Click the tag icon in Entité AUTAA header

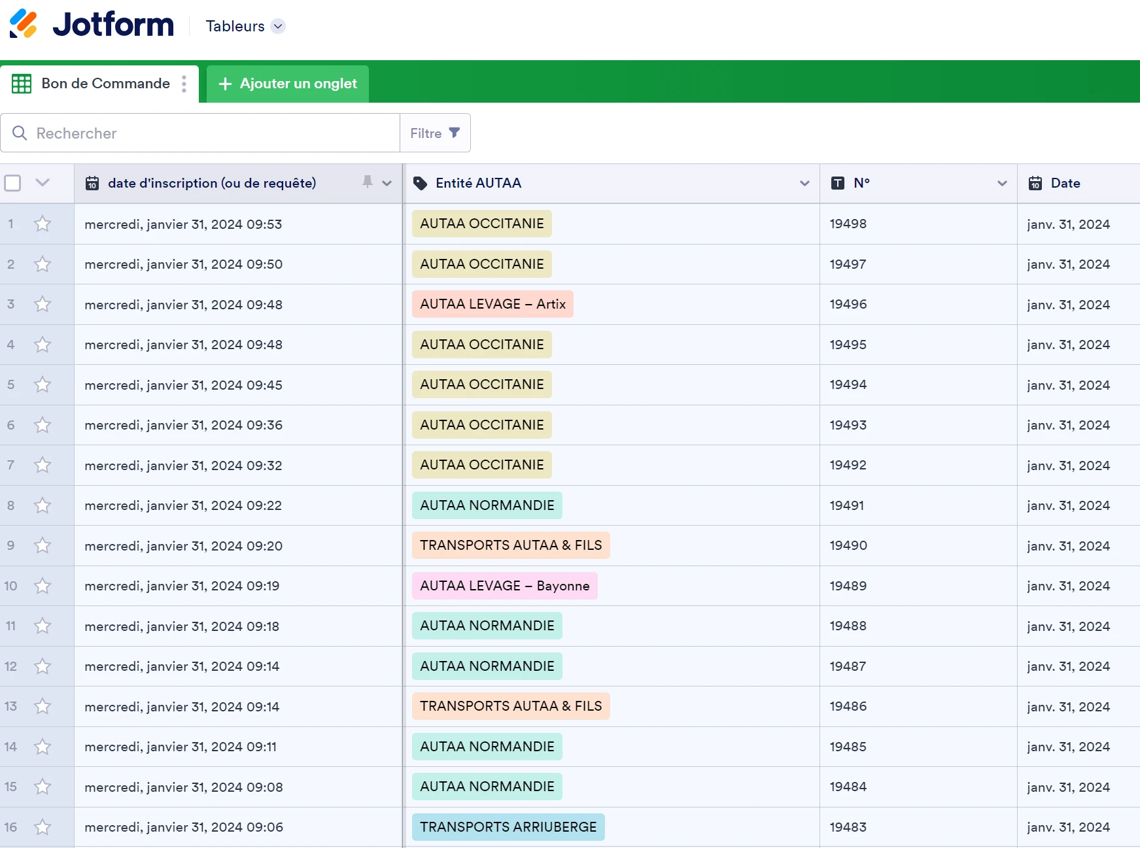421,184
